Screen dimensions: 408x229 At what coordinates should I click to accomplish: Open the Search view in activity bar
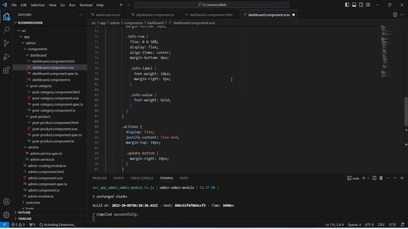tap(6, 30)
